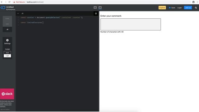
Task: Click inside the comment textarea
Action: point(131,24)
